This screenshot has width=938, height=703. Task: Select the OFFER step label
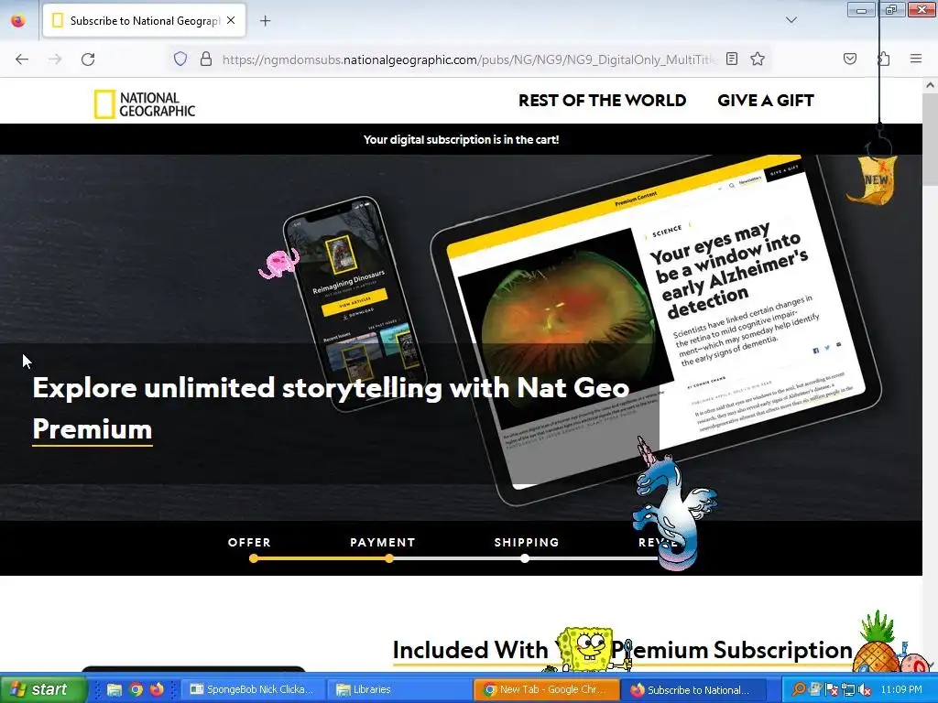pos(249,542)
